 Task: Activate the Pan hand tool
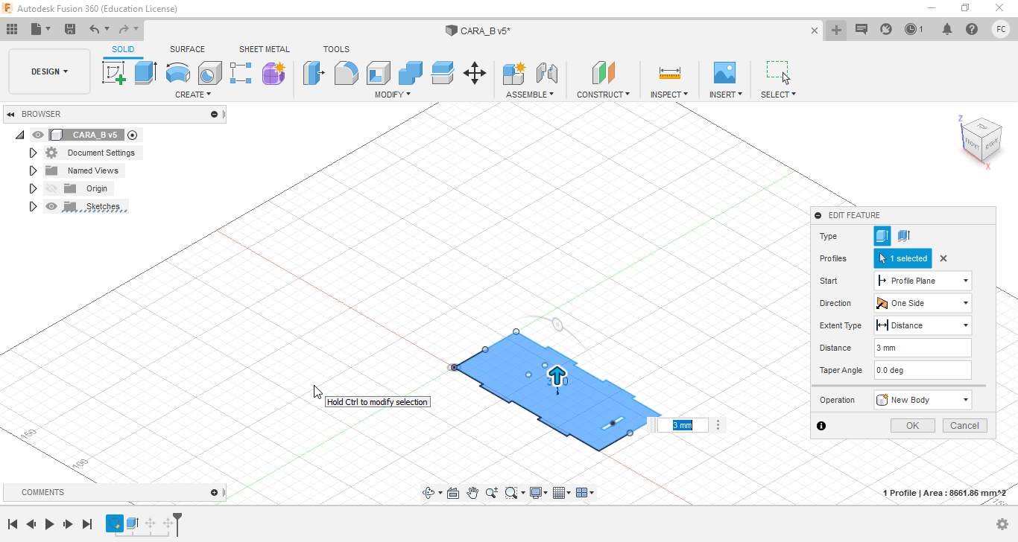point(472,492)
